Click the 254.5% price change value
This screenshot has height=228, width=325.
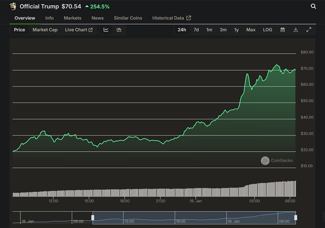[x=100, y=7]
